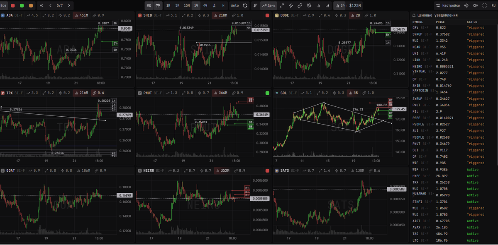The width and height of the screenshot is (498, 245).
Task: Sort alerts by the PRICE column header
Action: pos(440,22)
